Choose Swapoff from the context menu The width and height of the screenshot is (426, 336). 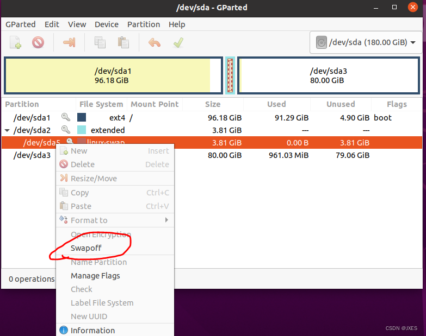point(115,248)
